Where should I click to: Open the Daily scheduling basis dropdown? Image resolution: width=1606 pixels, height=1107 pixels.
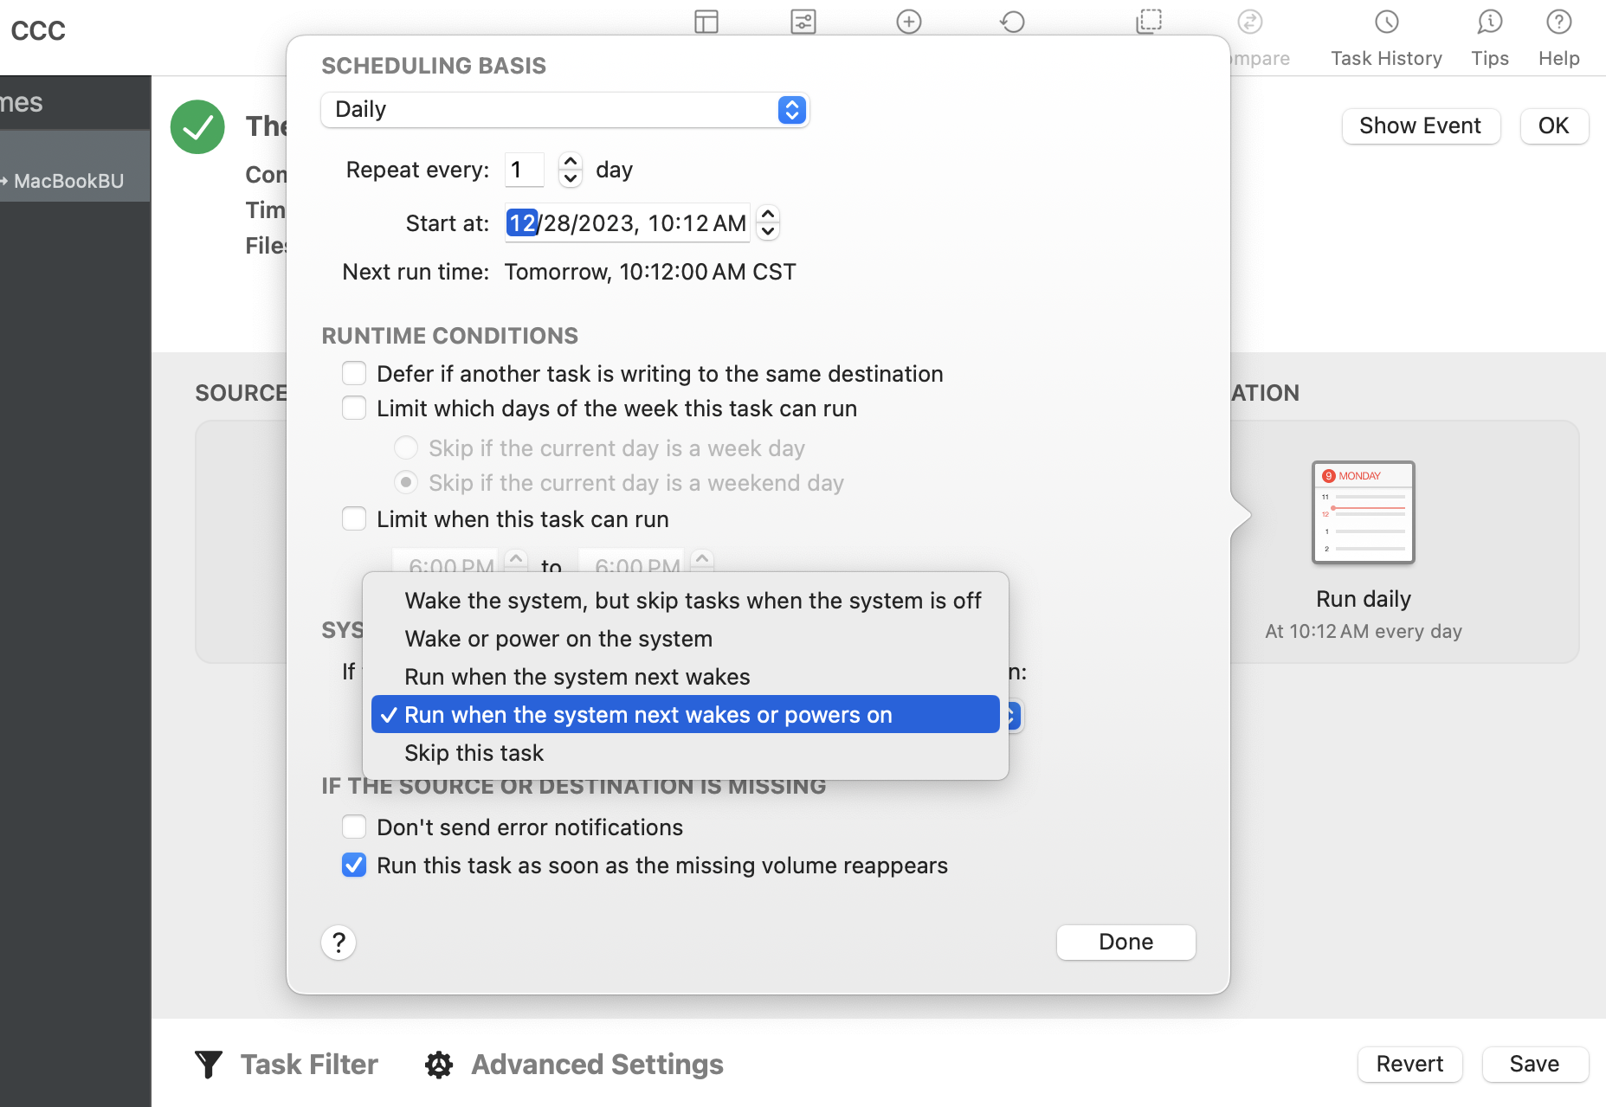[564, 110]
